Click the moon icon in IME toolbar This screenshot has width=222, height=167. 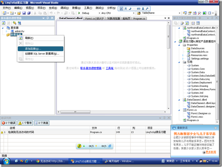[x=130, y=9]
